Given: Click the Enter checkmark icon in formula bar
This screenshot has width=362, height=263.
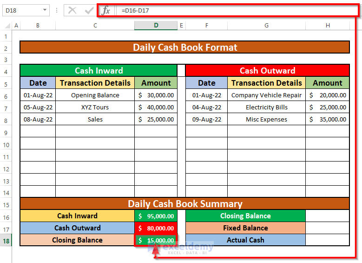Looking at the screenshot, I should pos(89,10).
